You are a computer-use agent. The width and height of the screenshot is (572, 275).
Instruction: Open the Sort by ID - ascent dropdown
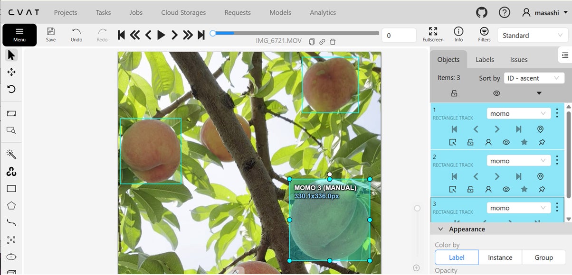[534, 78]
